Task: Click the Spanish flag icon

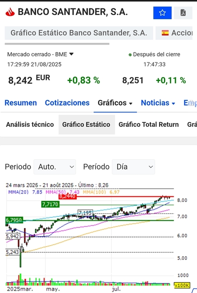Action: [x=165, y=33]
